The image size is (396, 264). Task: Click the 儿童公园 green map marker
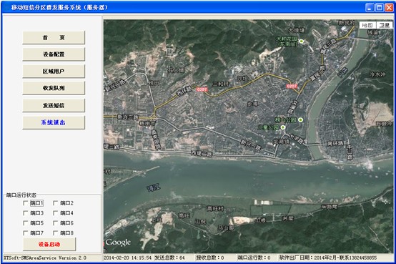pos(283,127)
